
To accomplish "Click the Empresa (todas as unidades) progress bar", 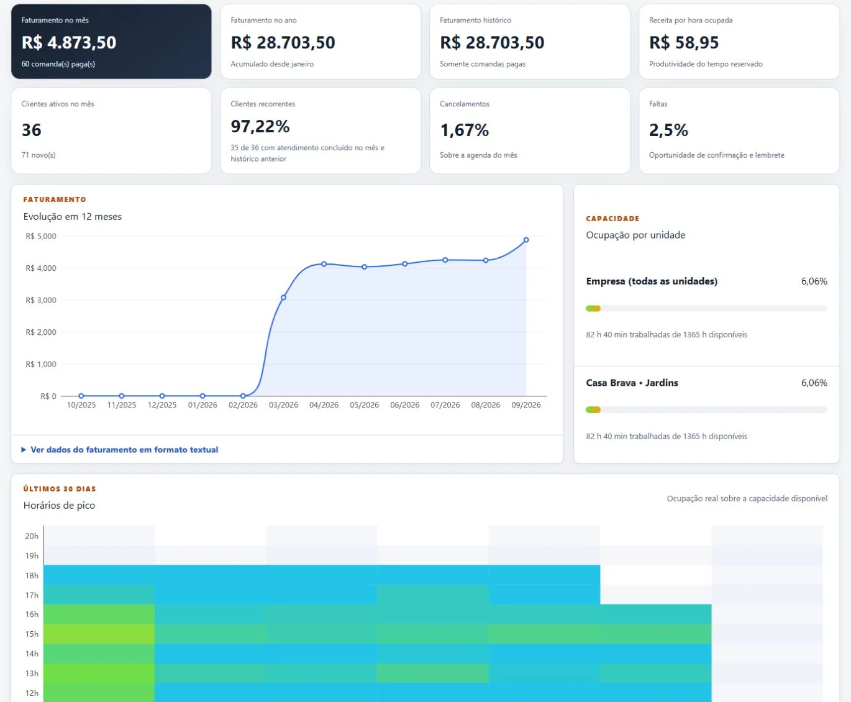I will tap(706, 309).
